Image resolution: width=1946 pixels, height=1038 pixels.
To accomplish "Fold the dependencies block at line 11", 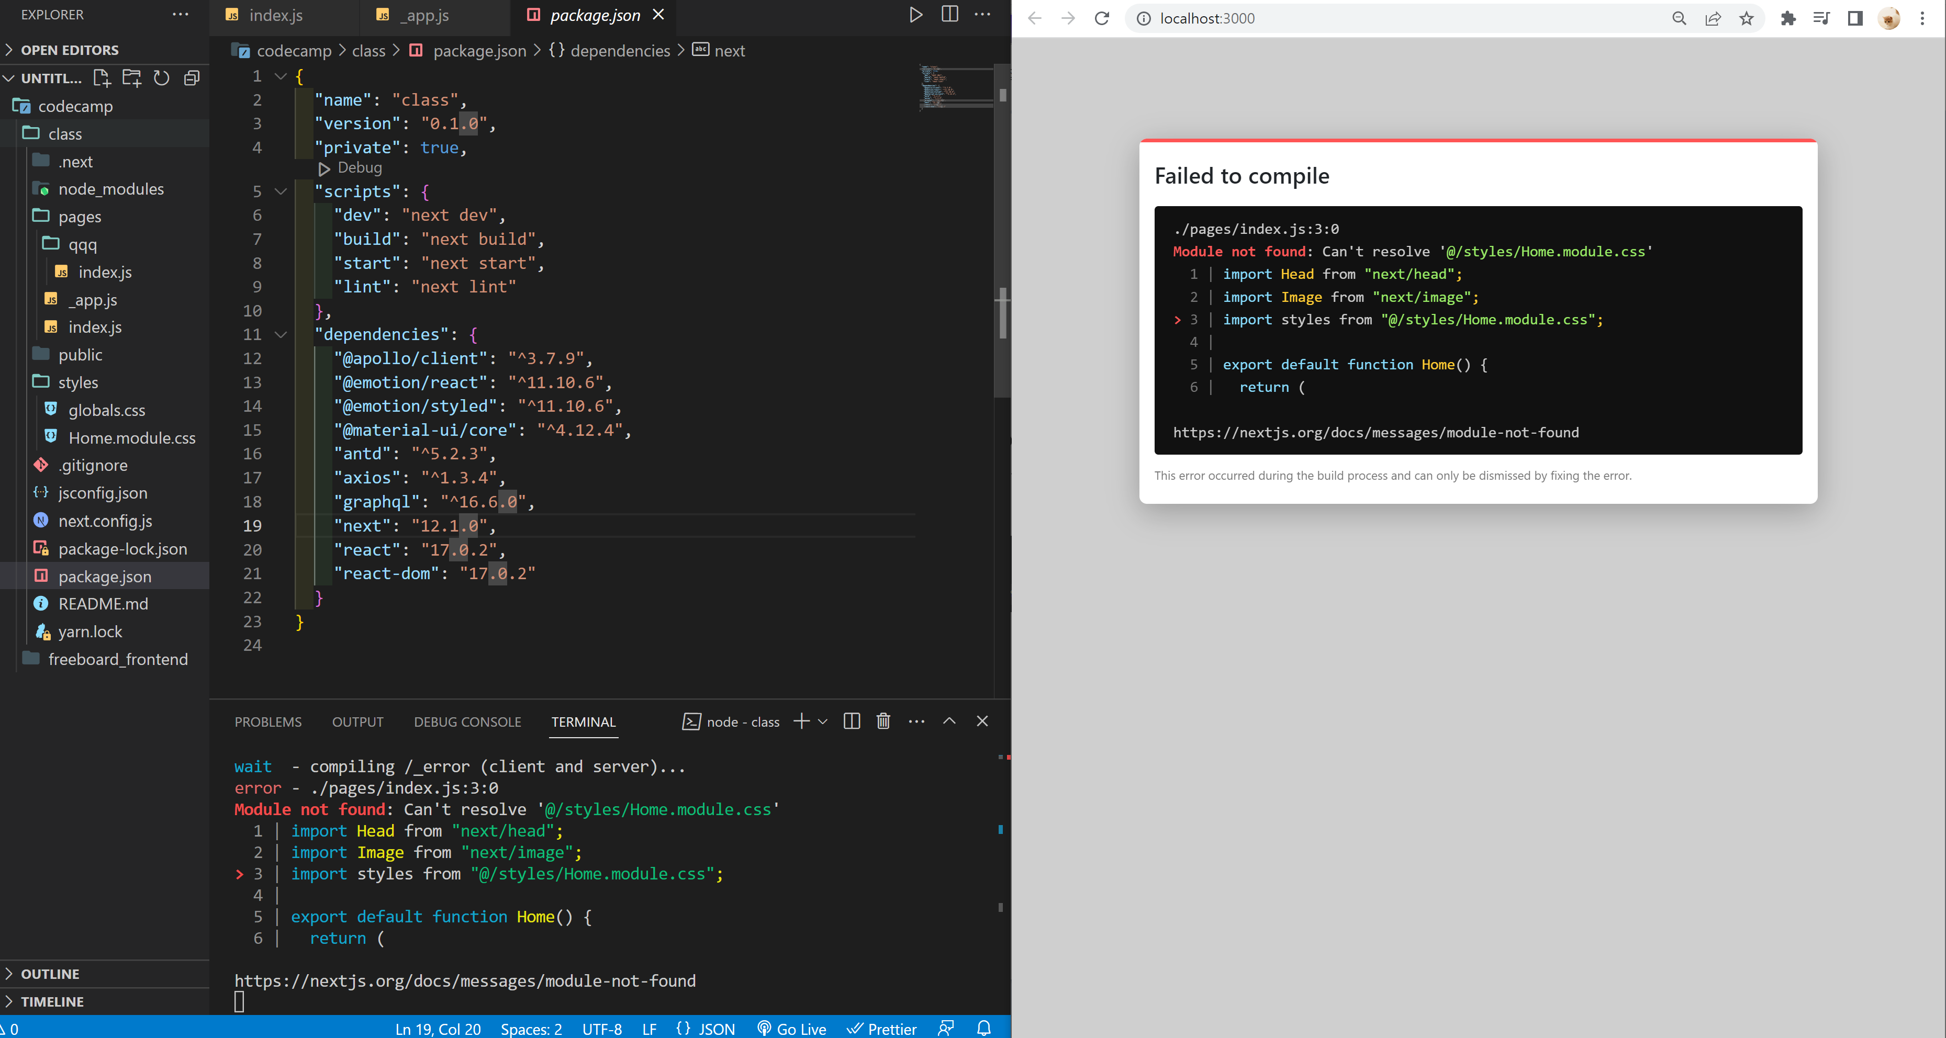I will point(280,334).
